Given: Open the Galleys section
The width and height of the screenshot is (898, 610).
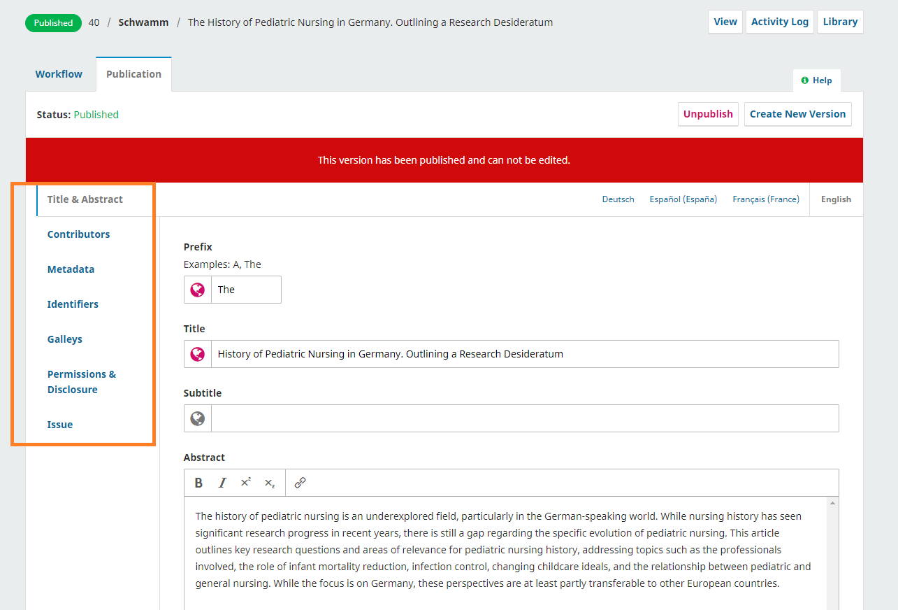Looking at the screenshot, I should click(65, 339).
